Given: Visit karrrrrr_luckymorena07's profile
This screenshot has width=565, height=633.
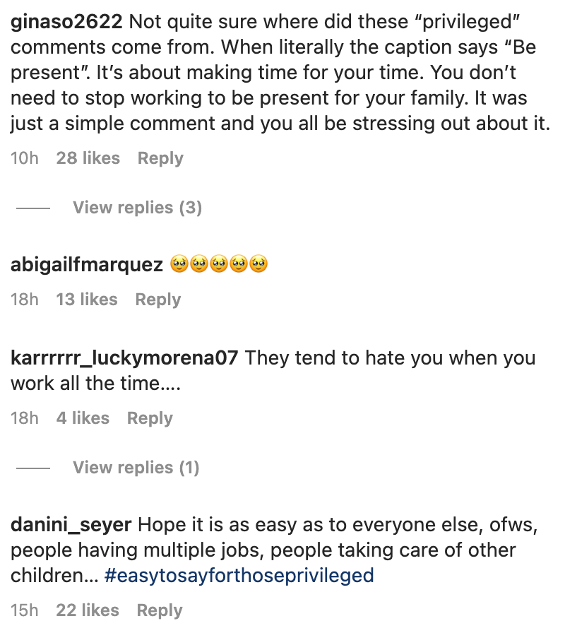Looking at the screenshot, I should (x=124, y=358).
